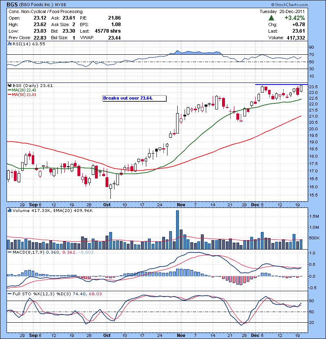This screenshot has height=339, width=326.
Task: Click the Nov label on the price chart axis
Action: tap(181, 205)
